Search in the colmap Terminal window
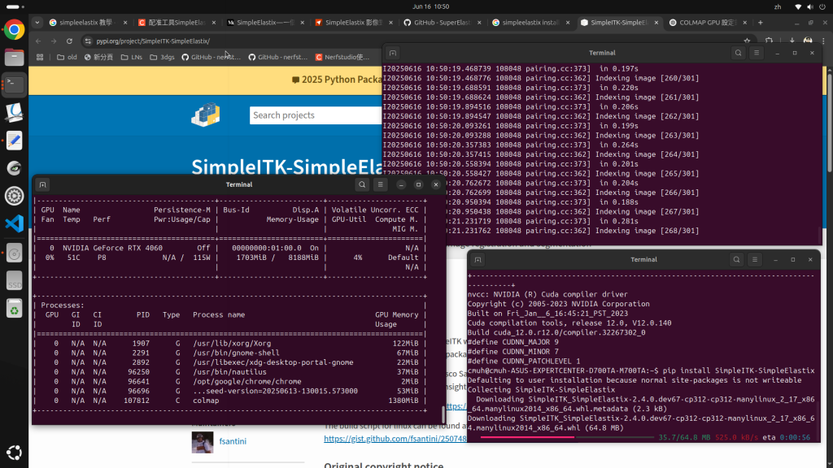 pos(738,53)
